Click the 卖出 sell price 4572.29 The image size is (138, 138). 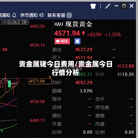(84, 50)
